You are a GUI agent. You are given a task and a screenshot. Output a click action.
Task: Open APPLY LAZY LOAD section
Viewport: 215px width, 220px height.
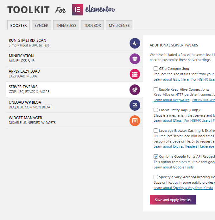[74, 74]
